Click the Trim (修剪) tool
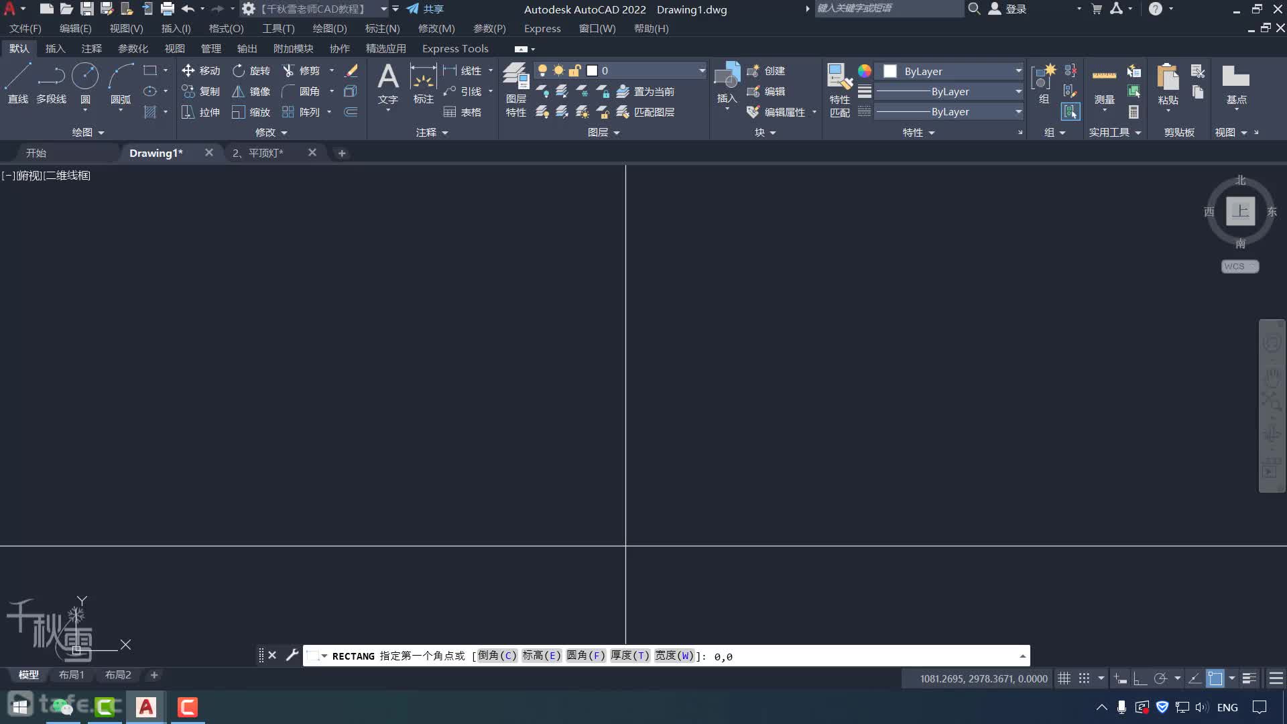This screenshot has width=1287, height=724. pos(301,70)
